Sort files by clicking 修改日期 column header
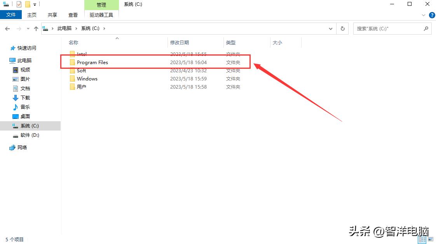This screenshot has width=436, height=244. coord(180,42)
